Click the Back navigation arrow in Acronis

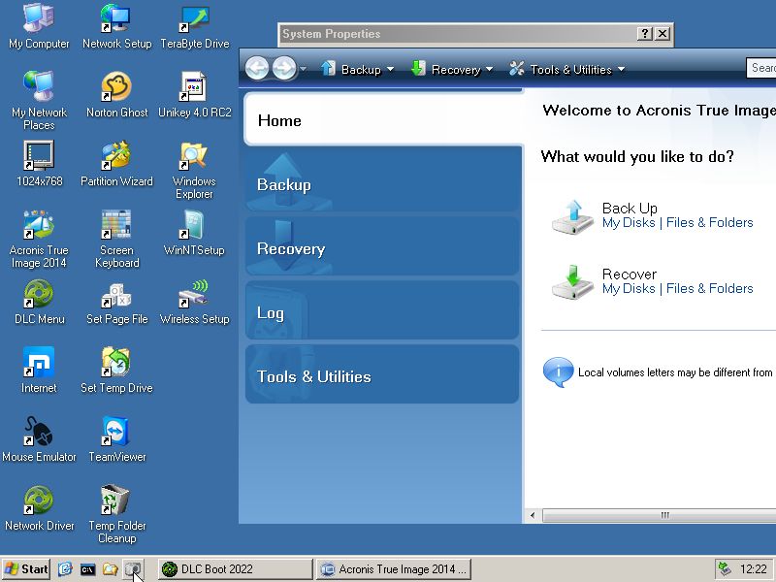257,68
